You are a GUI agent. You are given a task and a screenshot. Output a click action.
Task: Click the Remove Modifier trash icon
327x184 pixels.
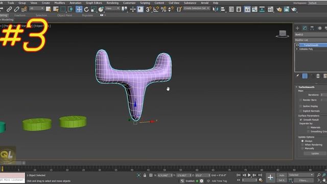[318, 76]
